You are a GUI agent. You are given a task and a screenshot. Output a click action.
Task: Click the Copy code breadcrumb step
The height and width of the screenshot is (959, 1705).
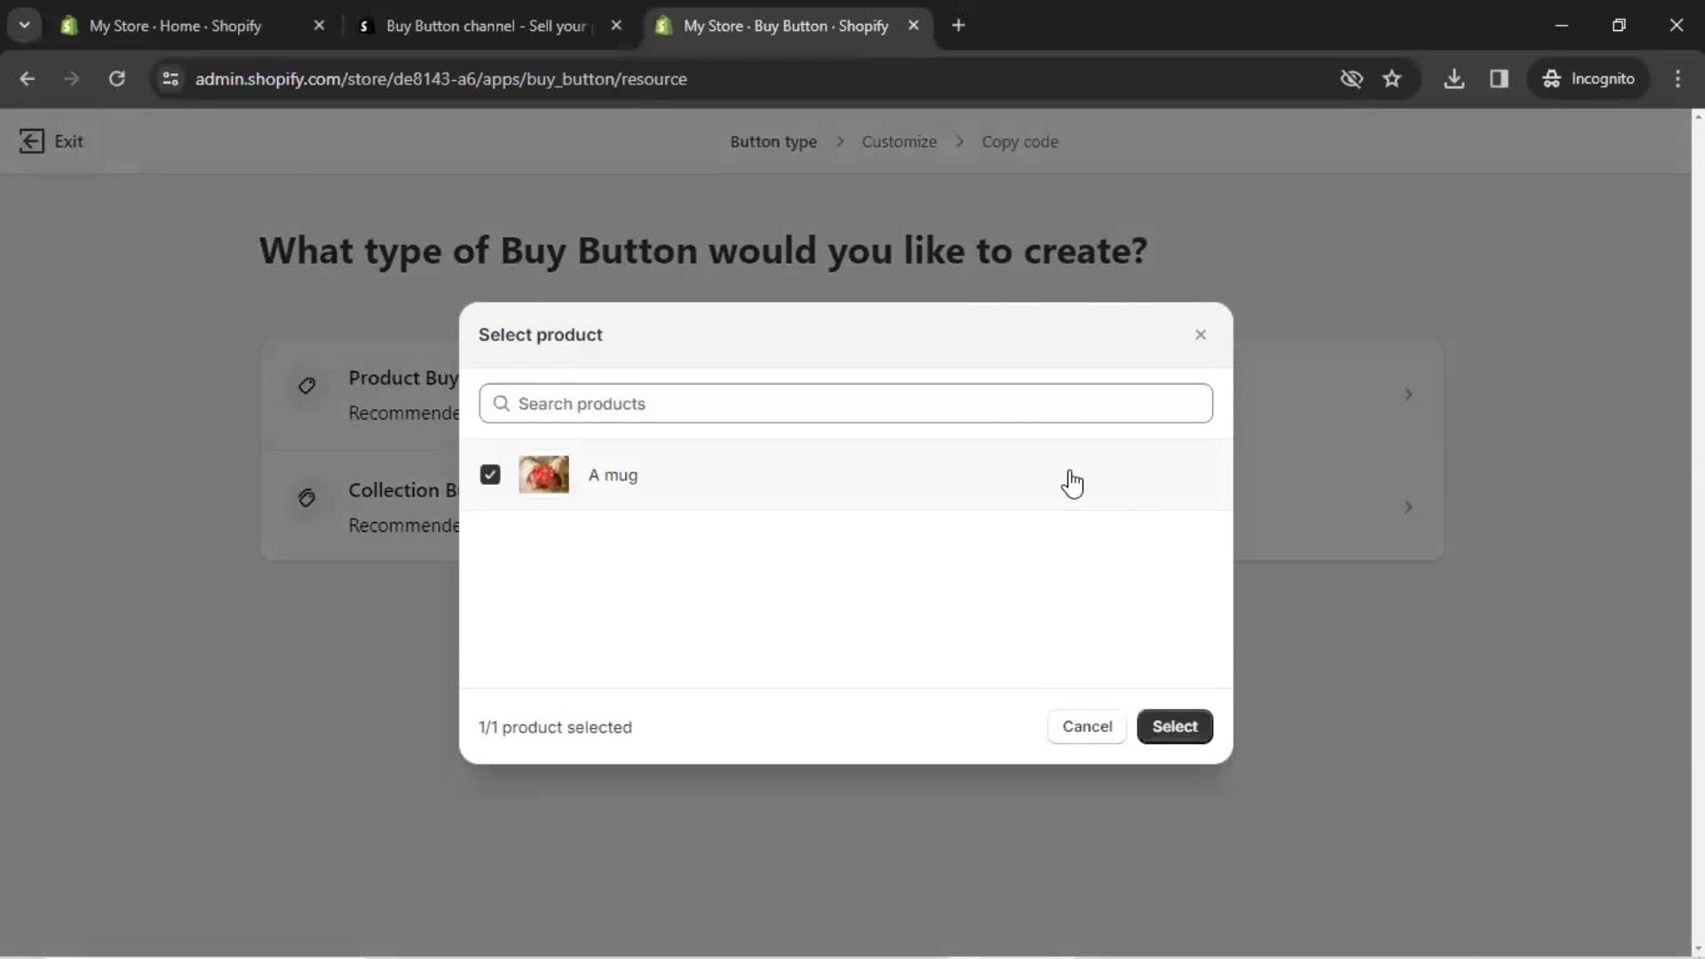(x=1020, y=140)
